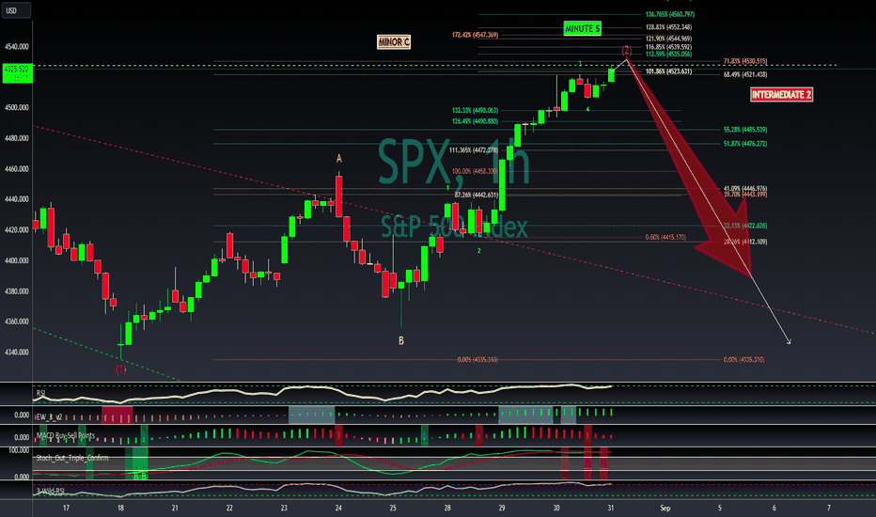The image size is (876, 517).
Task: Click date 18 on time axis
Action: point(120,508)
